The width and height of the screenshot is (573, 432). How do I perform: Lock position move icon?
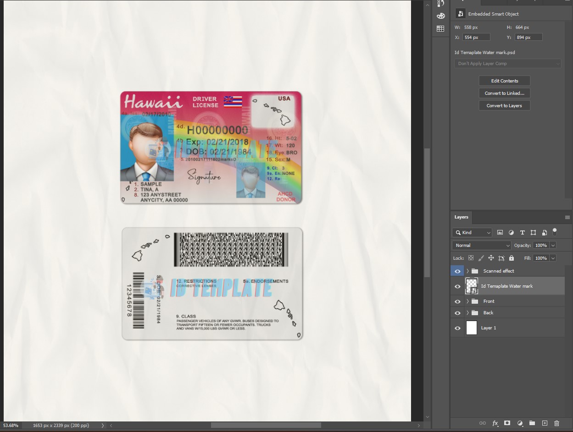[491, 258]
